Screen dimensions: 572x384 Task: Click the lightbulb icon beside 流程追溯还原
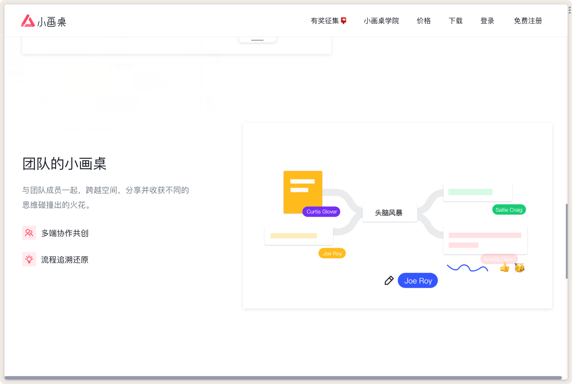(x=29, y=259)
